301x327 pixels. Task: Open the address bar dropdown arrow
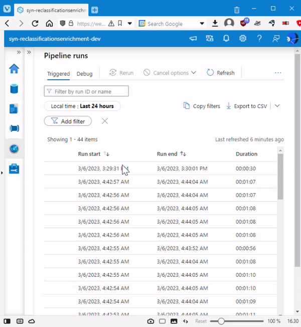tap(130, 24)
